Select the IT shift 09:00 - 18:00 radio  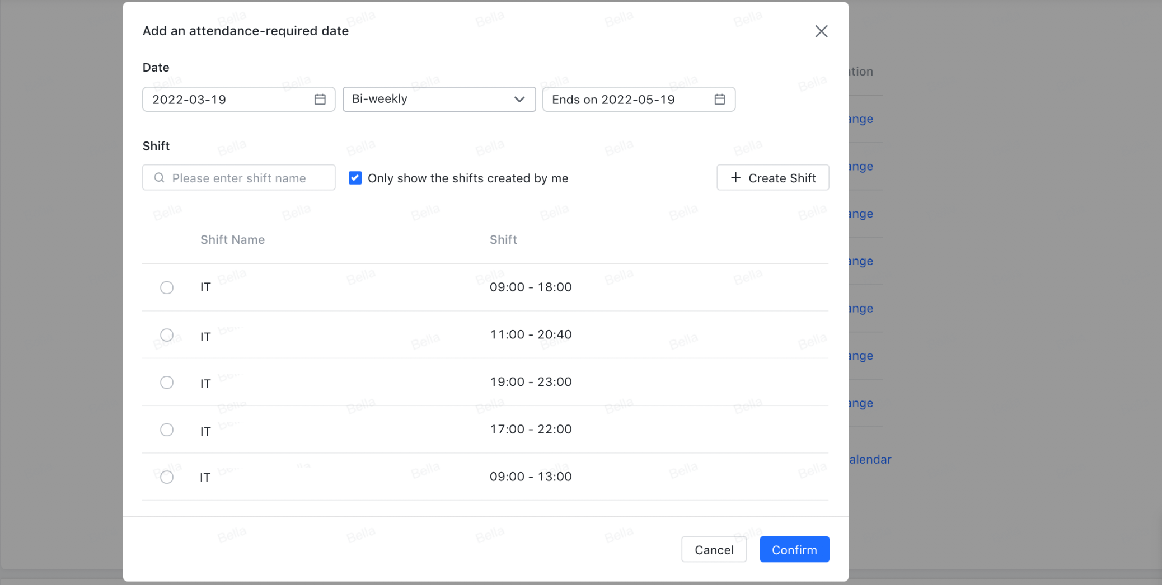(167, 287)
